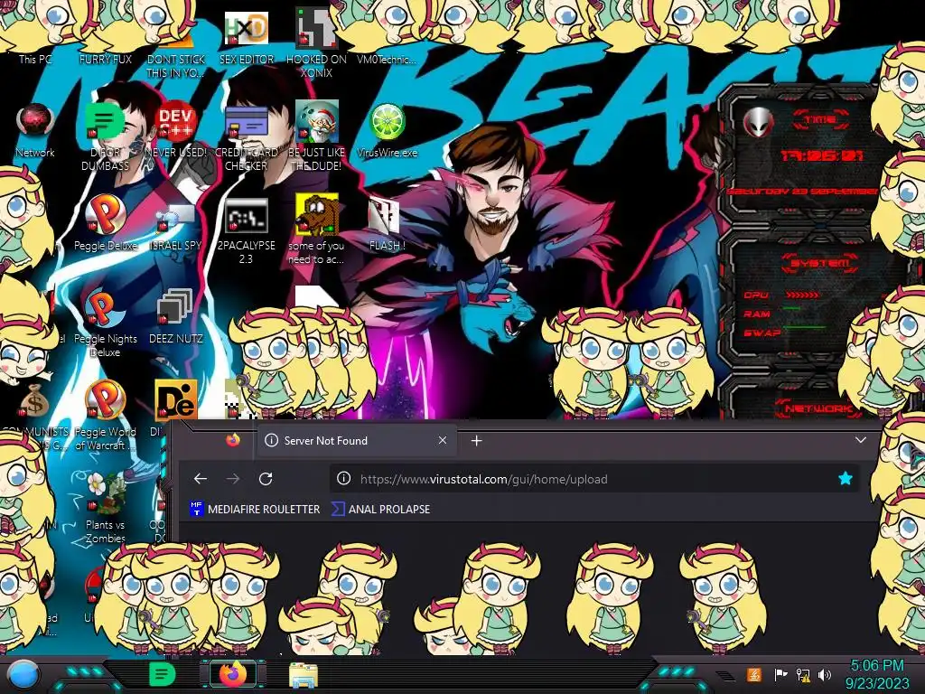Launch the Dev C++ NEVER USED! shortcut
This screenshot has height=694, width=925.
point(176,122)
